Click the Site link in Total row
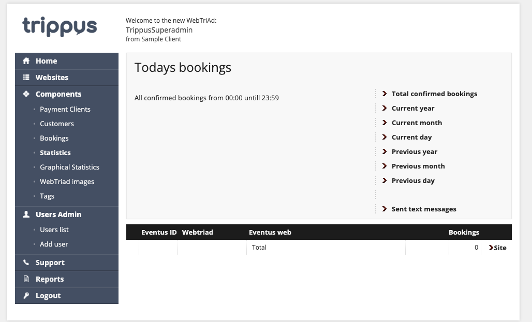This screenshot has width=532, height=322. tap(500, 248)
